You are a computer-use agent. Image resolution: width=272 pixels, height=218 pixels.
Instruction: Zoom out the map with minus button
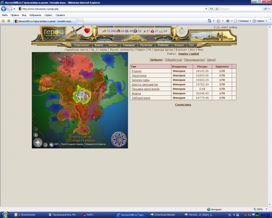click(x=36, y=129)
